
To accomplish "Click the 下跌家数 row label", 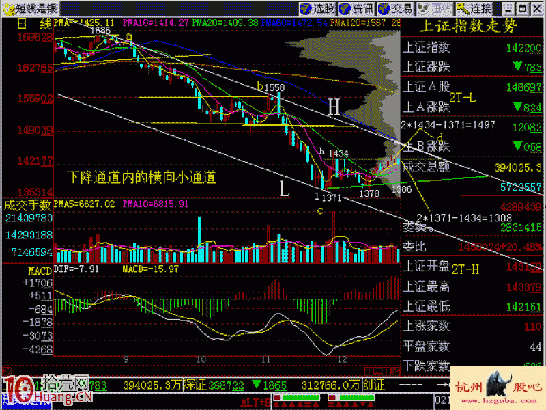I will click(x=426, y=366).
